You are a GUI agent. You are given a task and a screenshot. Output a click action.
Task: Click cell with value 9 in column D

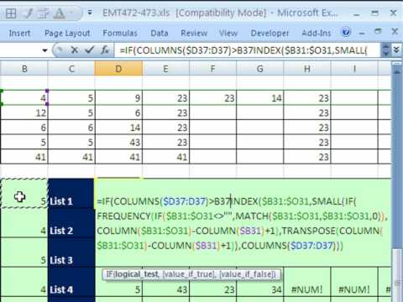coord(118,98)
